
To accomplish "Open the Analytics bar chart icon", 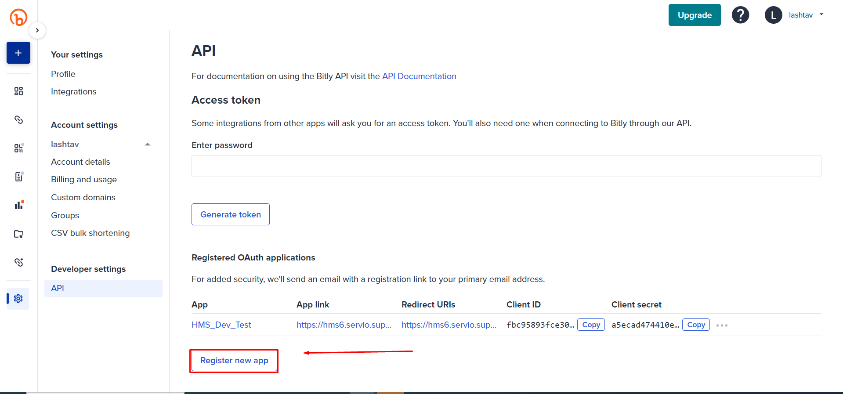I will (x=18, y=205).
